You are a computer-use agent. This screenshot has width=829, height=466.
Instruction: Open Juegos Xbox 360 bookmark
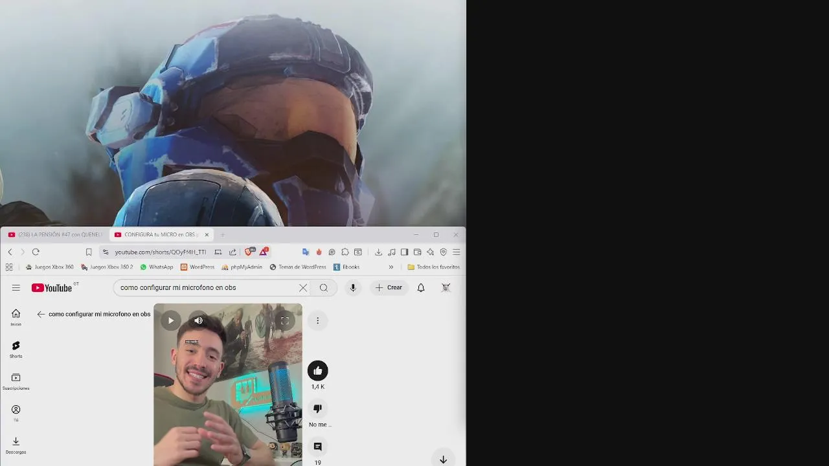(49, 267)
